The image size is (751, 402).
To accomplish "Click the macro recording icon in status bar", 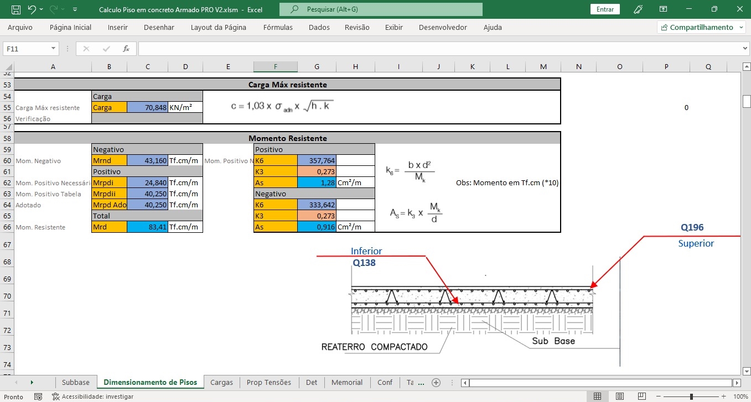I will [38, 396].
